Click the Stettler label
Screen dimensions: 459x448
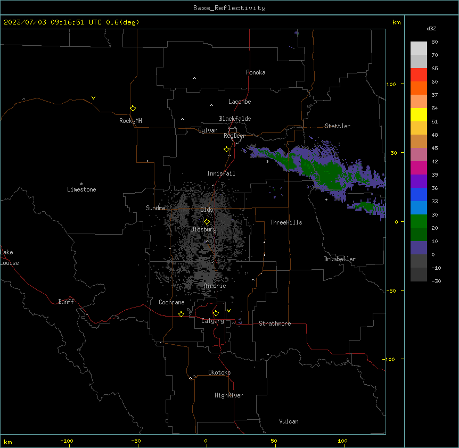click(338, 126)
